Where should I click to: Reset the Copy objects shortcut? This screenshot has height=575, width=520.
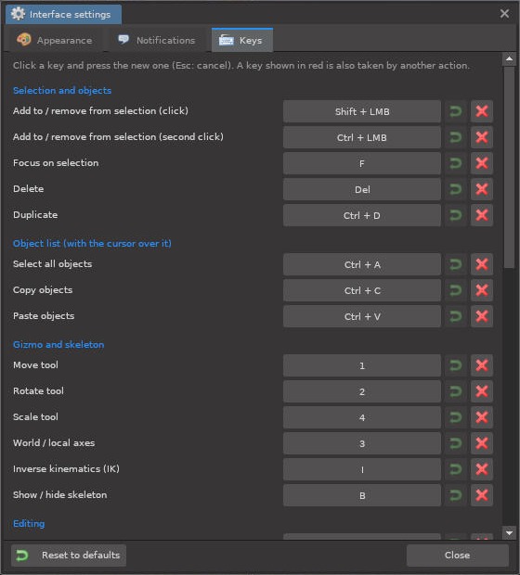tap(456, 290)
